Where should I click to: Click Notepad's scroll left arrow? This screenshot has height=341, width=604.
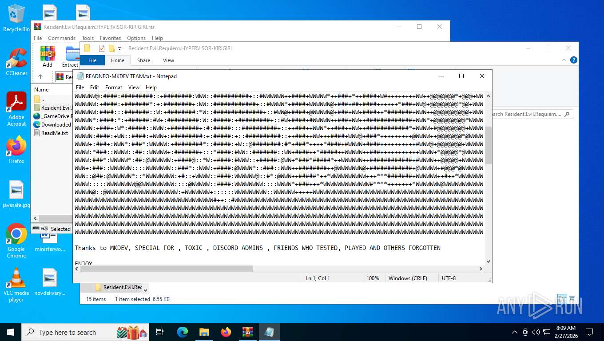click(76, 269)
